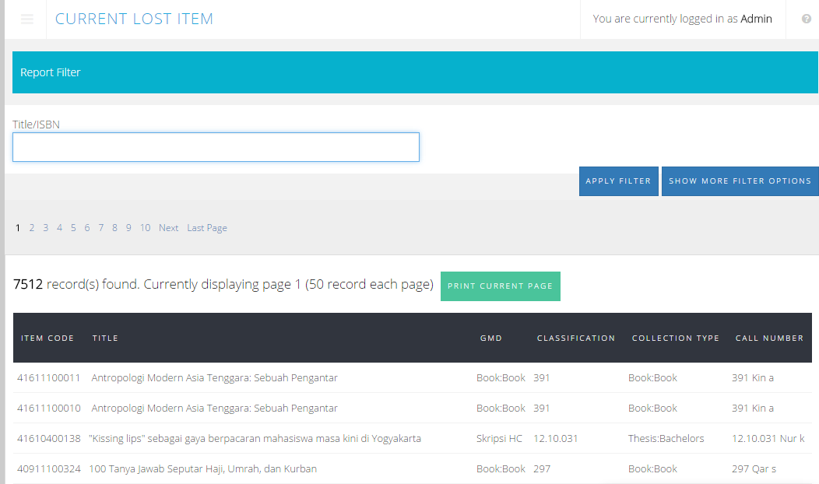Select row with item code 41610400138
819x484 pixels.
point(49,439)
